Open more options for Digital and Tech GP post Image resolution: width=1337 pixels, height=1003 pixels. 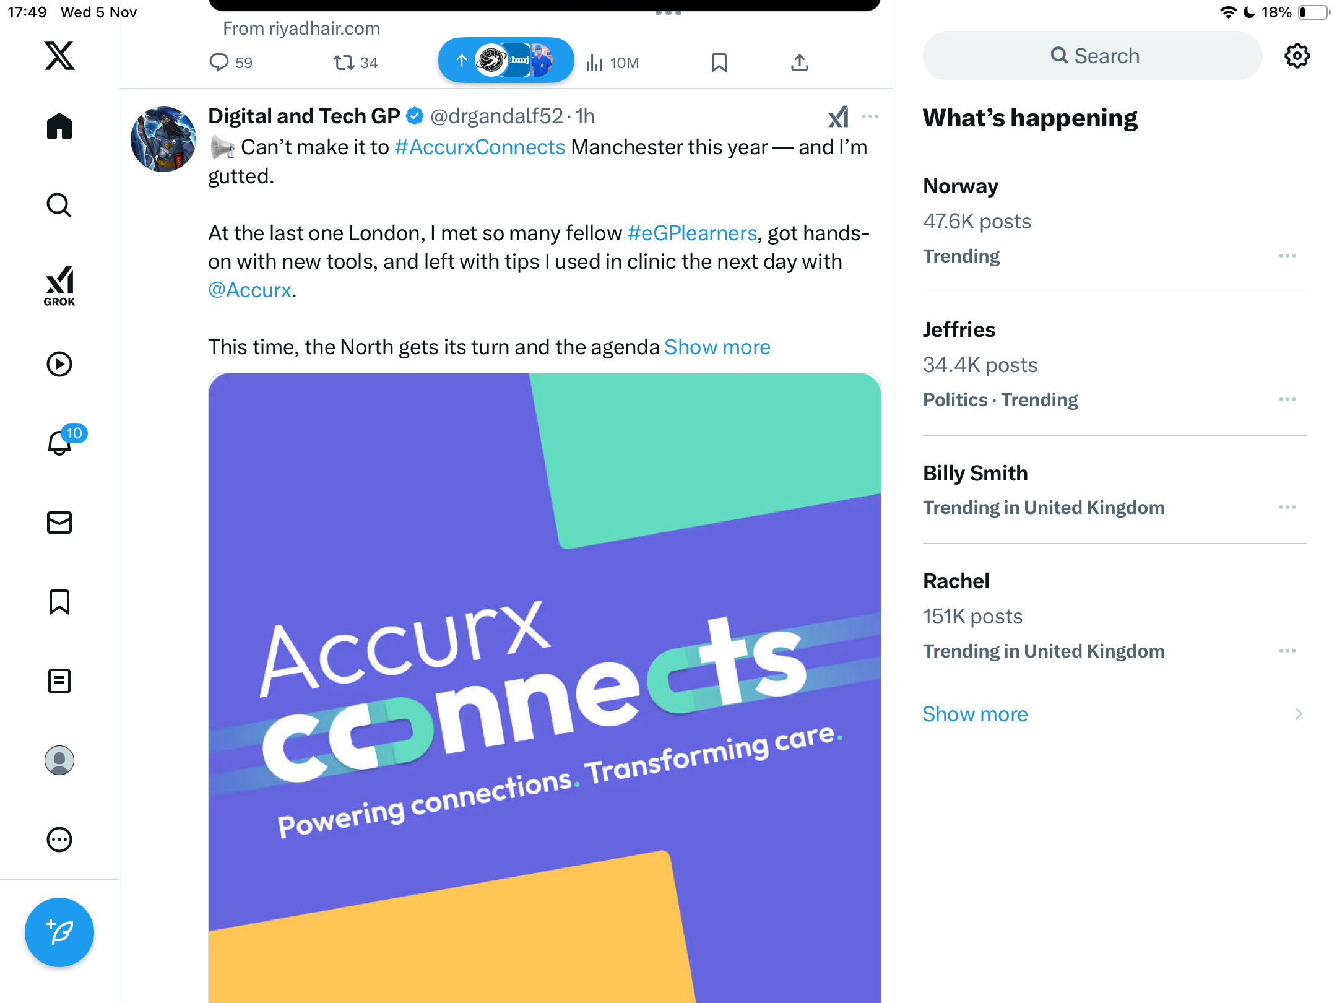(870, 116)
